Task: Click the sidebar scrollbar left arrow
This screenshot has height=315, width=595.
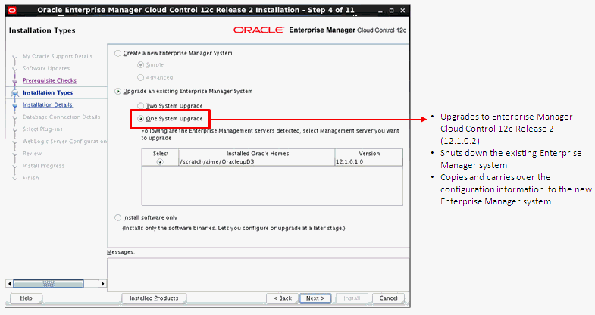Action: pyautogui.click(x=10, y=283)
